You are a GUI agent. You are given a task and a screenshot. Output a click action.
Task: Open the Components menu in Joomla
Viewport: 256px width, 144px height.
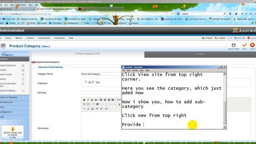pos(44,38)
